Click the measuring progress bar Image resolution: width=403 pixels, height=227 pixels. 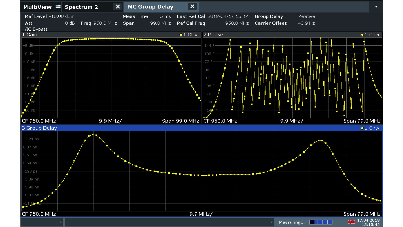coord(321,222)
